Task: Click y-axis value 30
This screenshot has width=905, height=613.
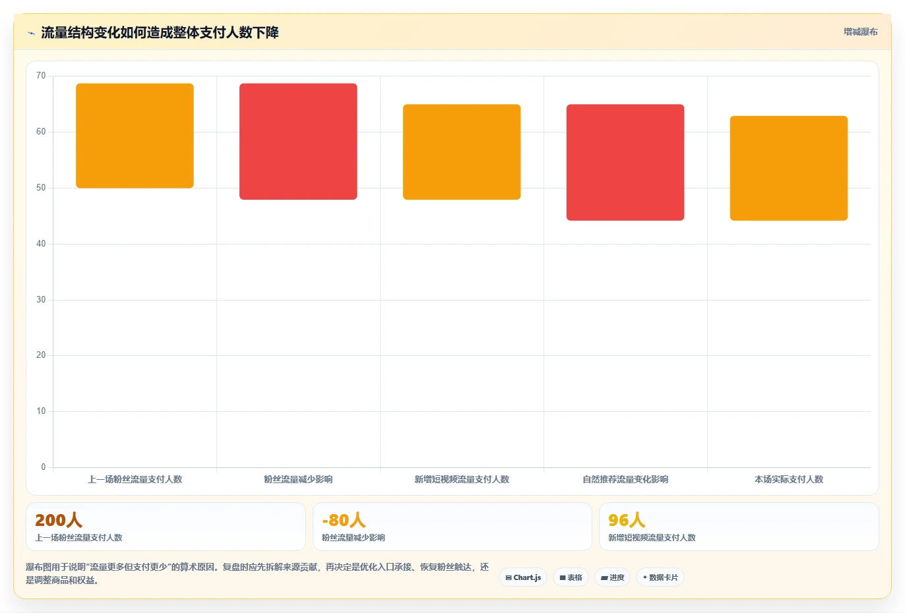Action: click(x=41, y=300)
